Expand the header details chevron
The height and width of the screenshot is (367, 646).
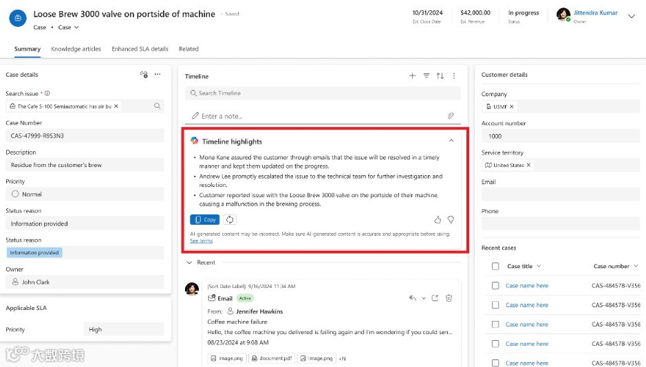pos(631,16)
